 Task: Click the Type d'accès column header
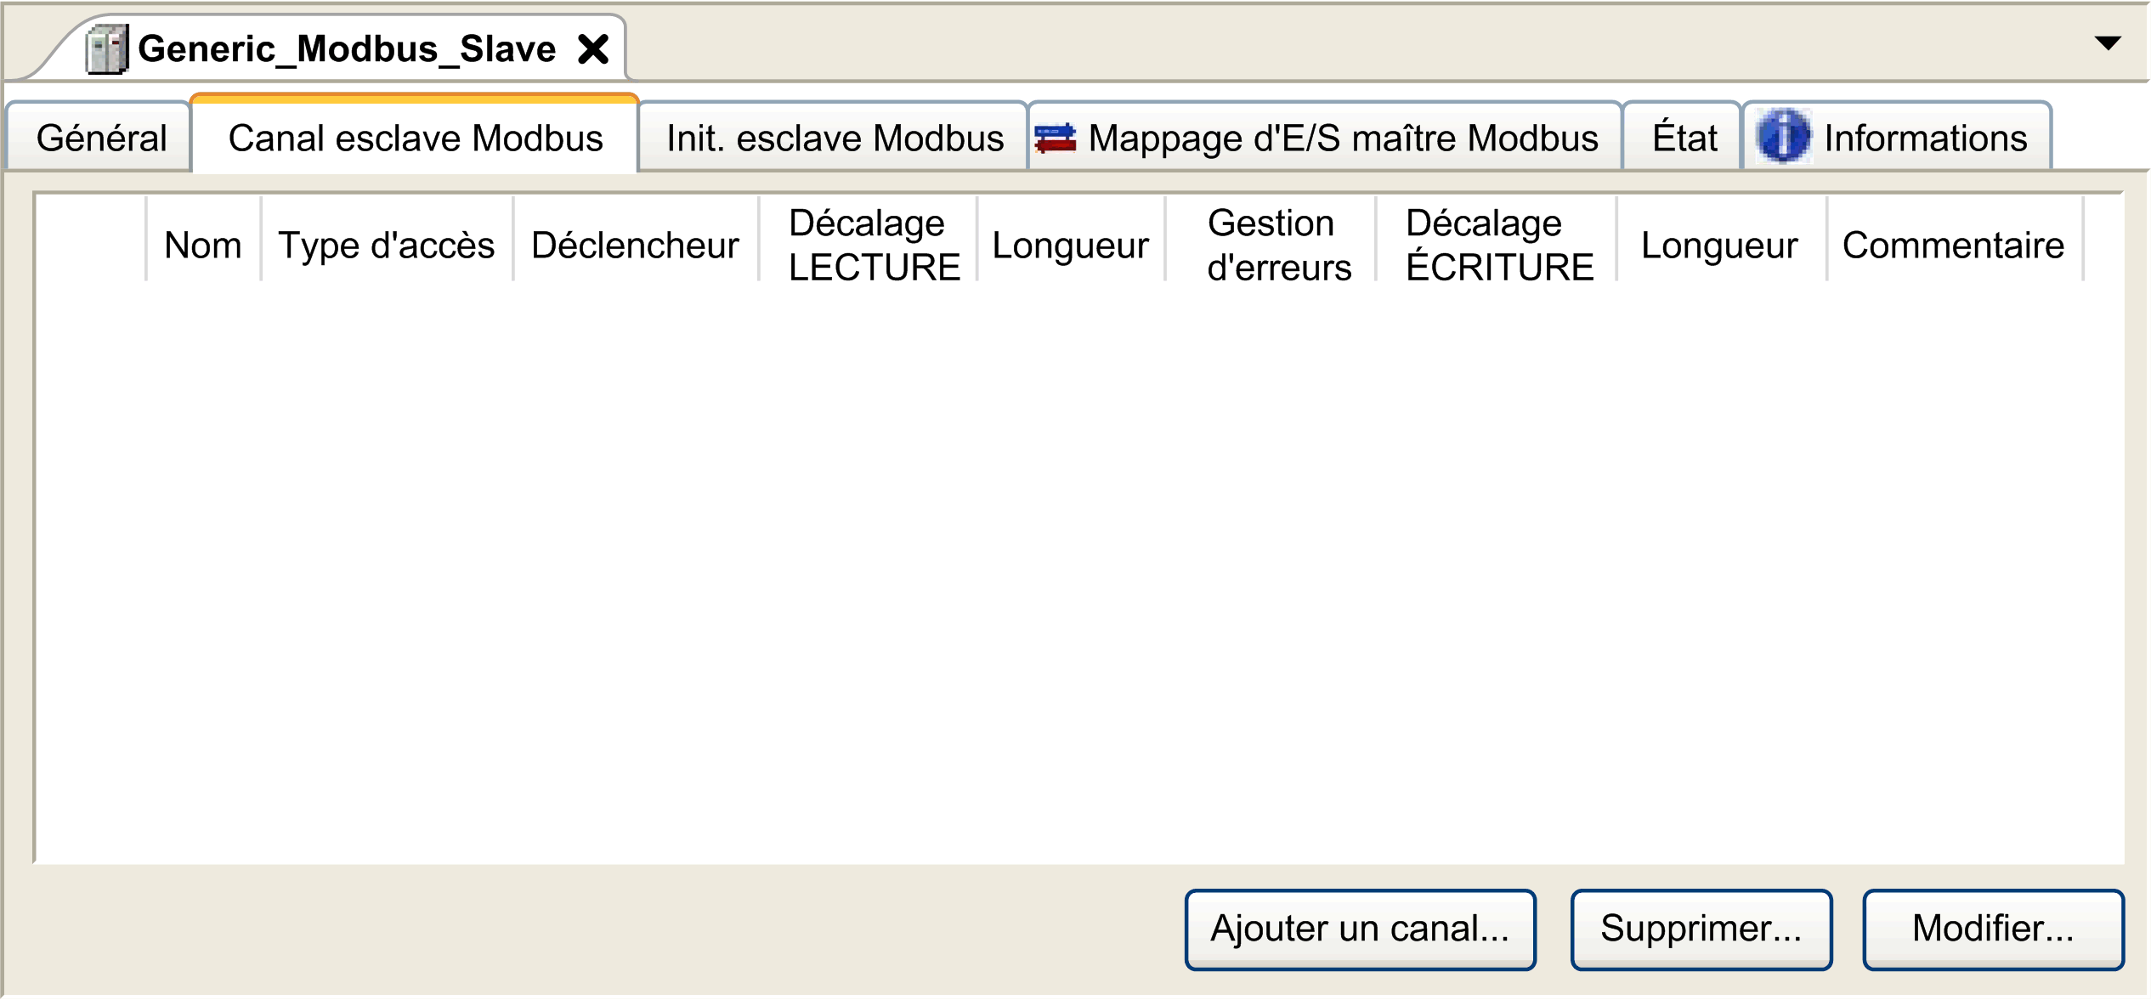pos(388,246)
